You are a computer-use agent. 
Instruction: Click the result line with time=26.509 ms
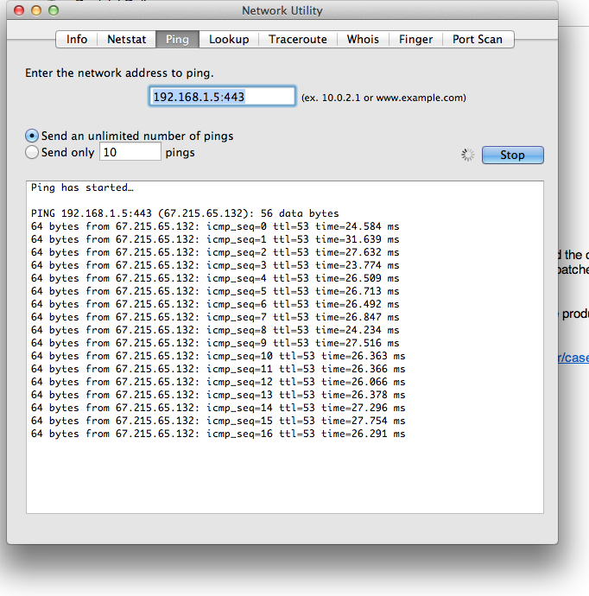pos(215,278)
